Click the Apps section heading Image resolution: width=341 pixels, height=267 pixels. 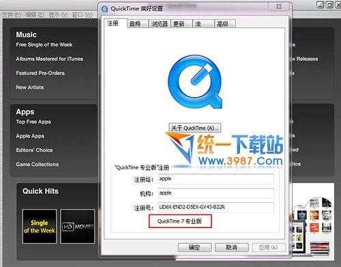click(25, 112)
